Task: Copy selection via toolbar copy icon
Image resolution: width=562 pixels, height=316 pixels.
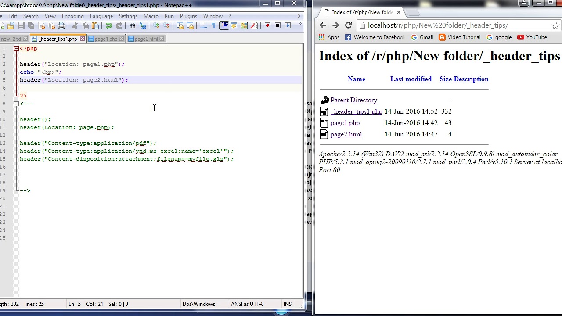Action: click(85, 25)
